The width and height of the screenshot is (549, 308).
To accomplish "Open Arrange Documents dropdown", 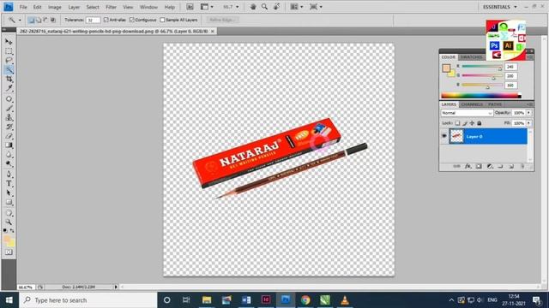I will 296,7.
